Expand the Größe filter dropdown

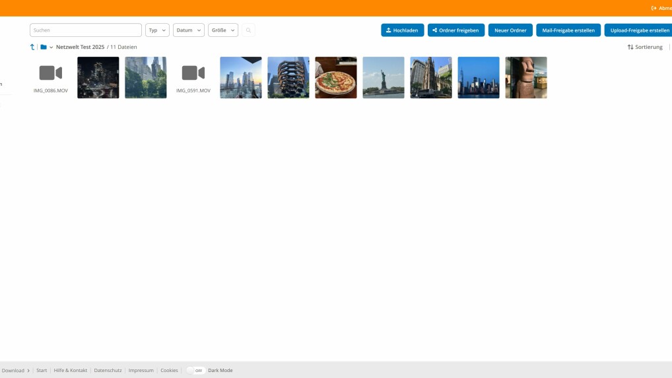(x=223, y=30)
